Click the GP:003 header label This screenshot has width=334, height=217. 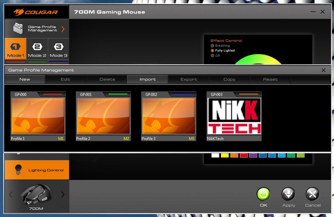[x=217, y=94]
